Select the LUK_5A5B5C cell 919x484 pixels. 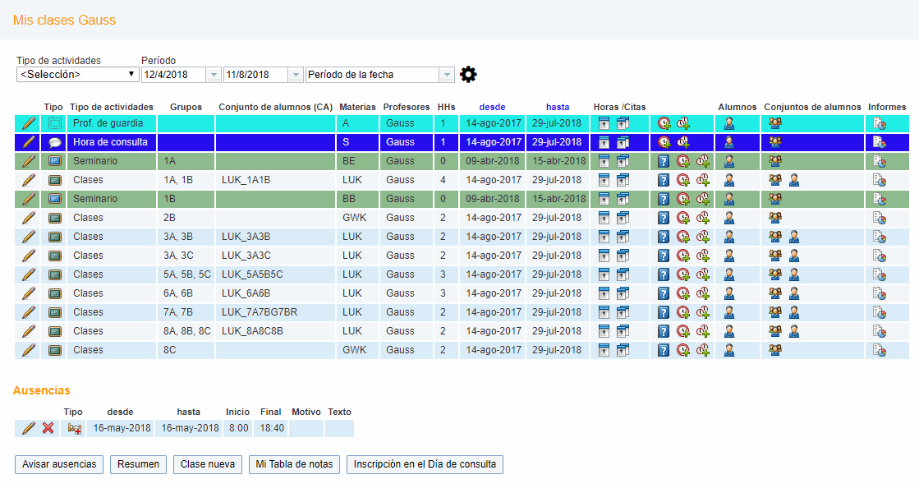[x=275, y=274]
